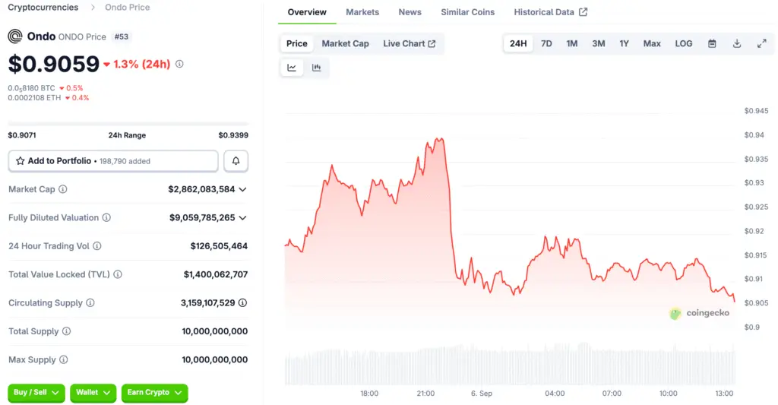Click the volume bars below the chart
Screen dimensions: 778x405
click(x=510, y=364)
